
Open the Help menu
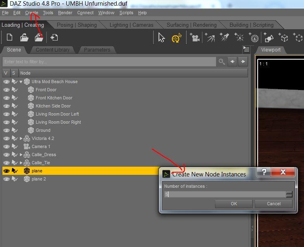142,13
